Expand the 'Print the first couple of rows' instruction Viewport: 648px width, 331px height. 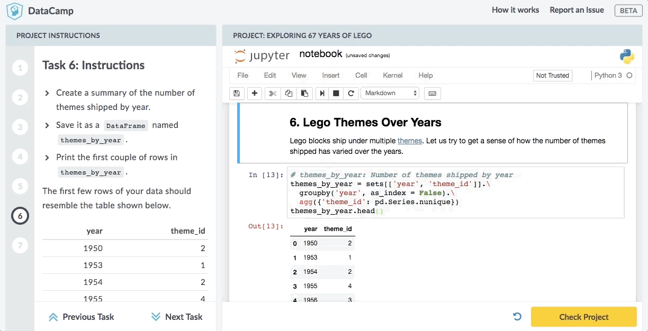coord(47,158)
